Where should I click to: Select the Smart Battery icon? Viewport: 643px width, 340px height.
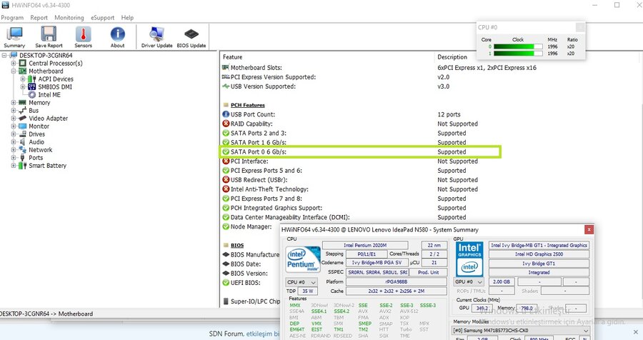pos(23,165)
